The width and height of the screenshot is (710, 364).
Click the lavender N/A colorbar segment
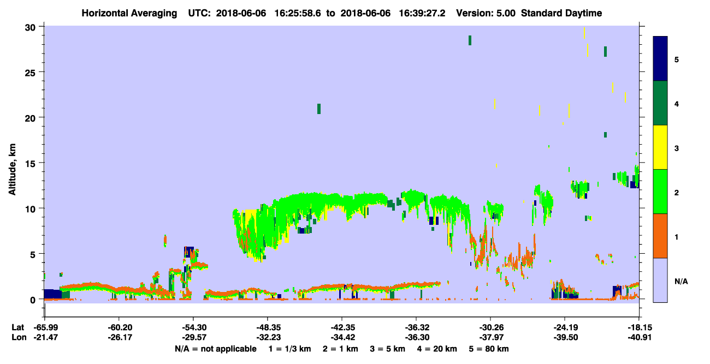point(660,280)
